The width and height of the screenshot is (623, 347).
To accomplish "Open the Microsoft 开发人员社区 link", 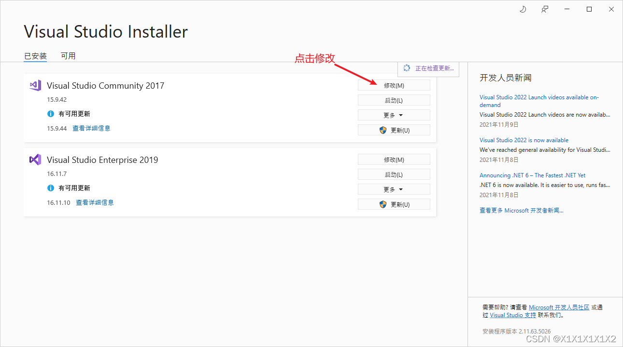I will [x=559, y=307].
